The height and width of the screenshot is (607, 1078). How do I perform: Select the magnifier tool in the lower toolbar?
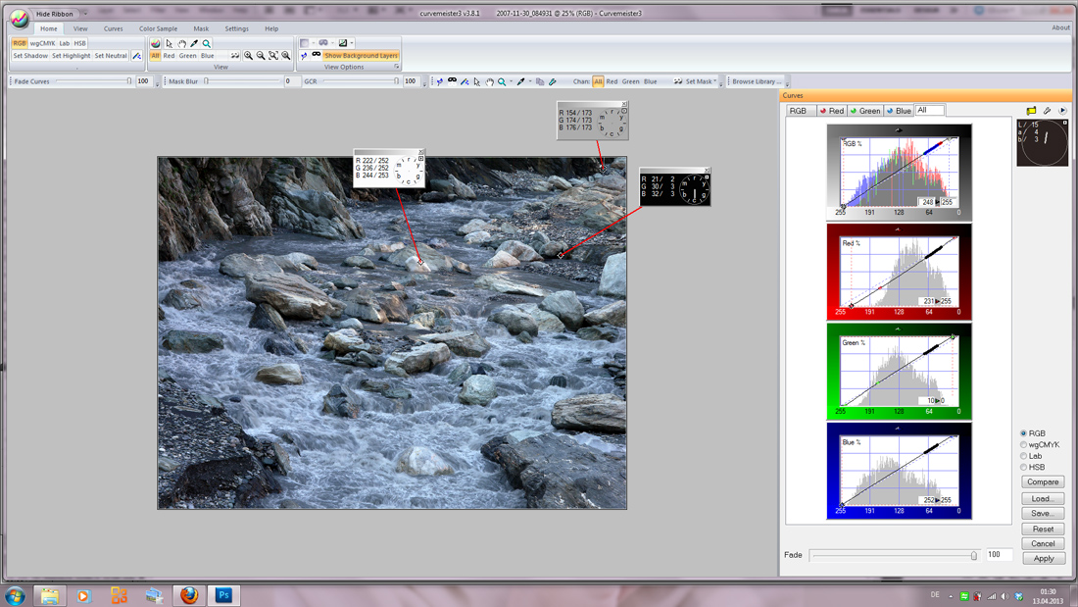[502, 81]
